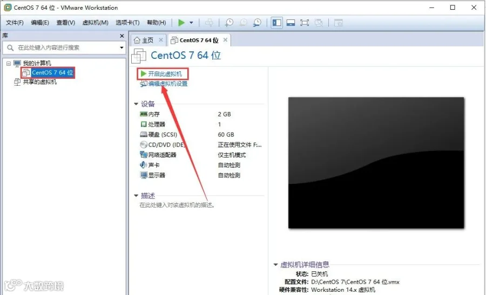
Task: Toggle the thumbnail bar view icon
Action: (291, 23)
